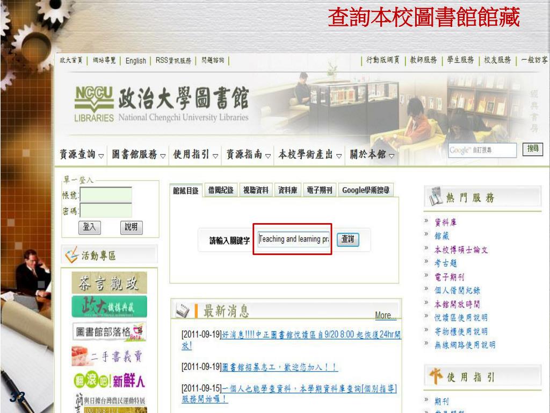Open the 考古題 link

pos(445,263)
